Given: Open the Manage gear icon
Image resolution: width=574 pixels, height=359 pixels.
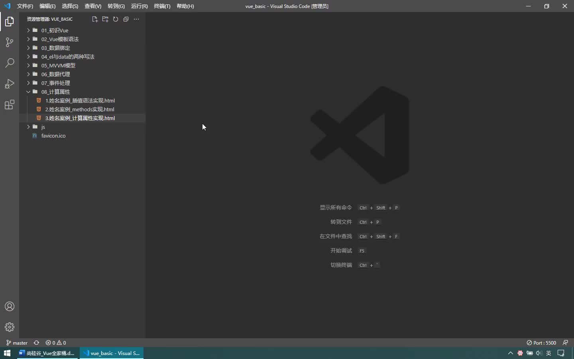Looking at the screenshot, I should click(10, 327).
